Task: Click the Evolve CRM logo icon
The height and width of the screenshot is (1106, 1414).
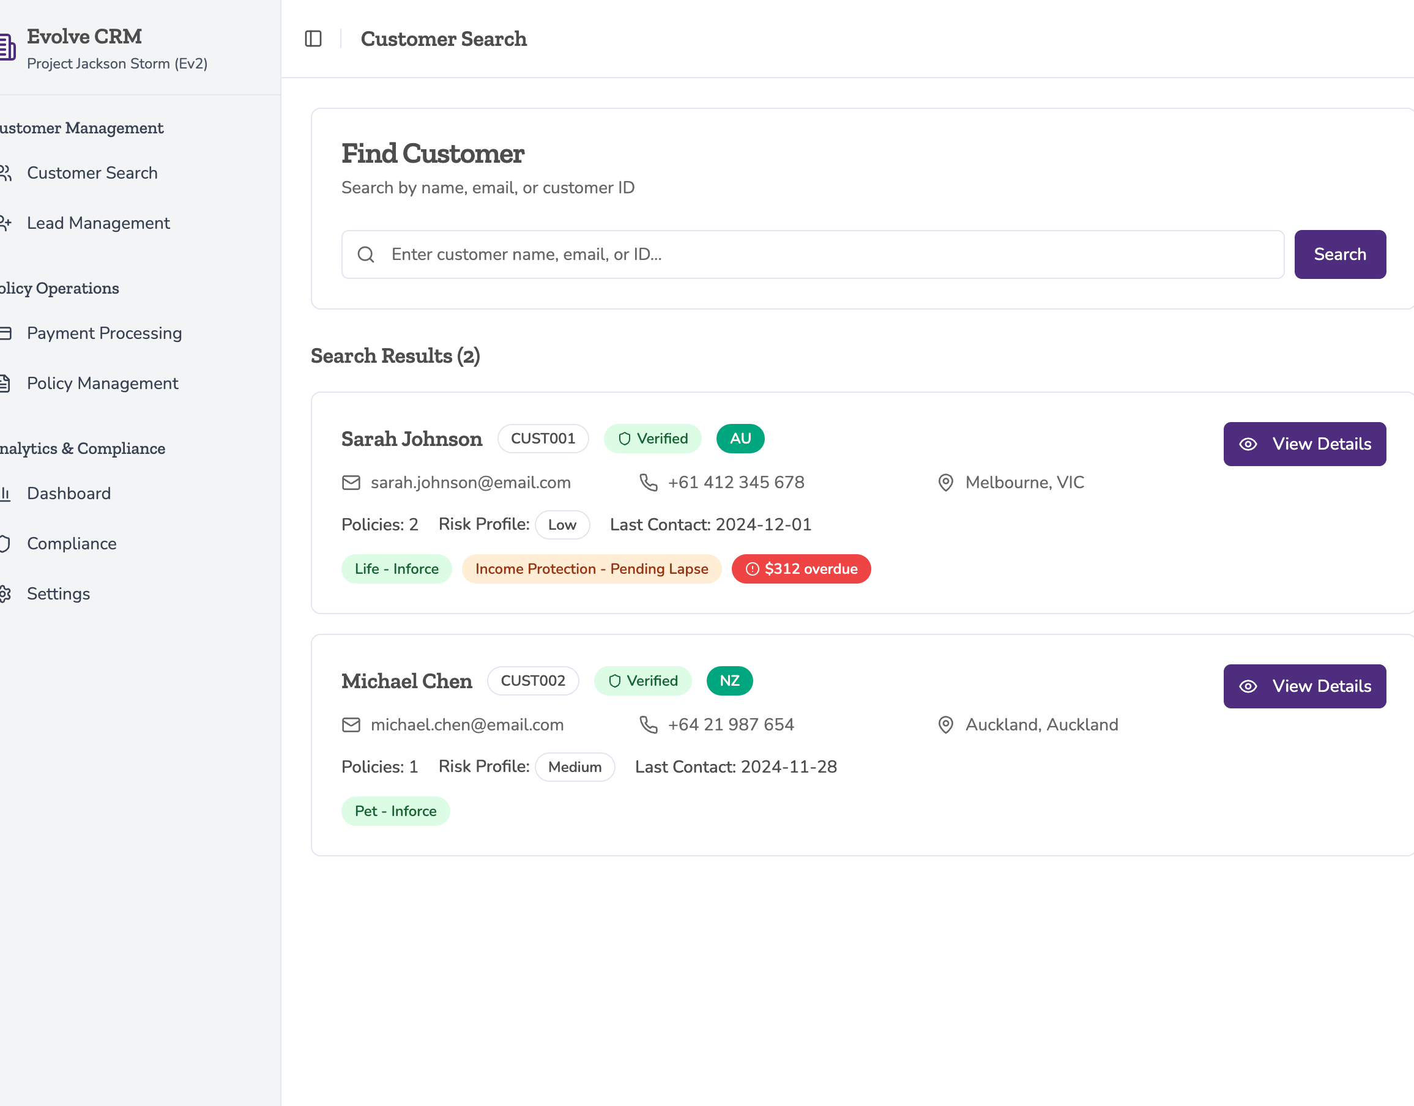Action: click(7, 46)
